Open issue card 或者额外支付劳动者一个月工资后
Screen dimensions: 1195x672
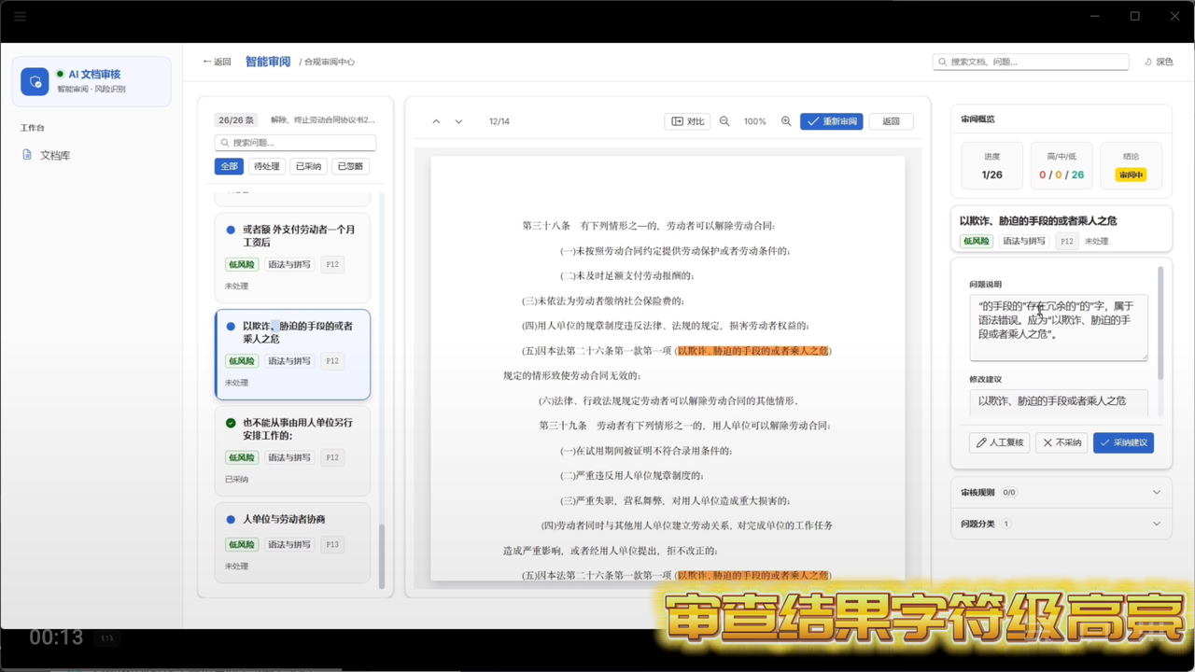point(292,258)
